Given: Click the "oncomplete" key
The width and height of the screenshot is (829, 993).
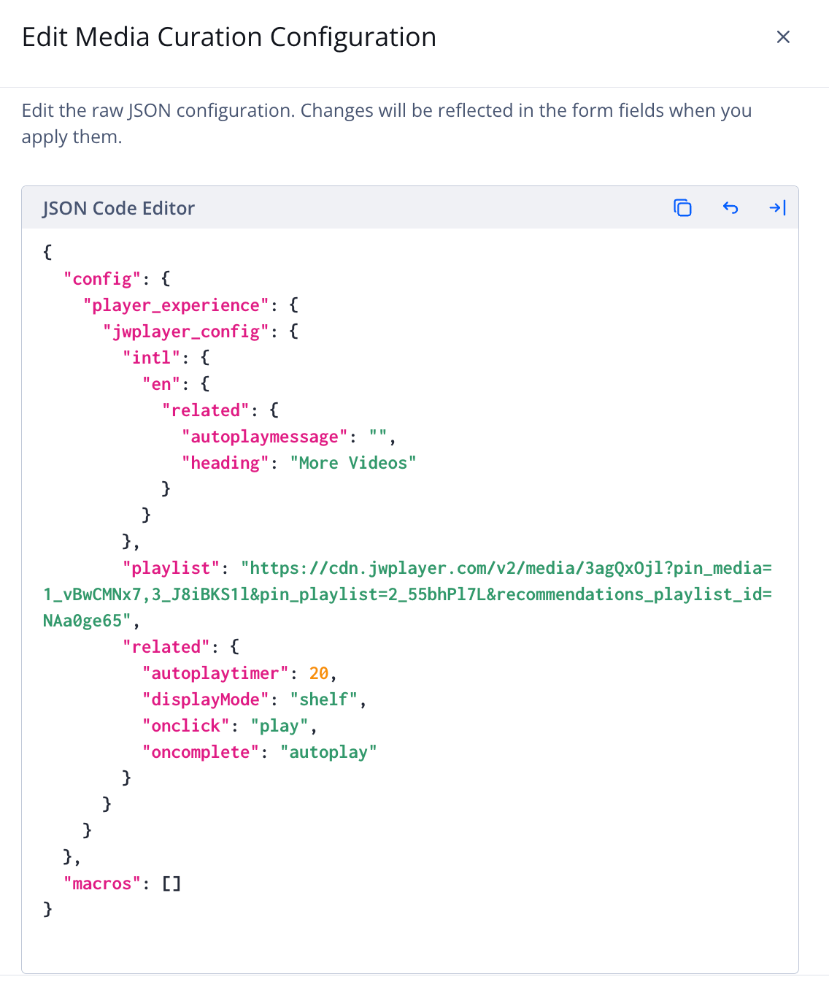Looking at the screenshot, I should pos(201,752).
